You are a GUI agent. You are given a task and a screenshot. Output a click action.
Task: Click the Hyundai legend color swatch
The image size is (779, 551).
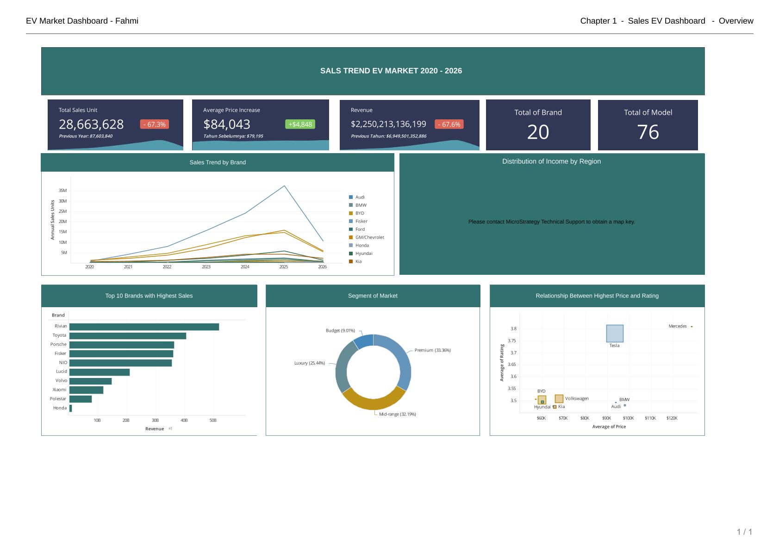pos(351,254)
